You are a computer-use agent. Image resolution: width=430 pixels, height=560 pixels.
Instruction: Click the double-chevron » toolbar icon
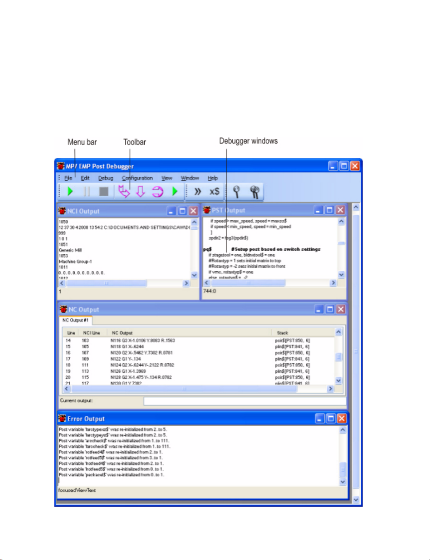[x=198, y=192]
